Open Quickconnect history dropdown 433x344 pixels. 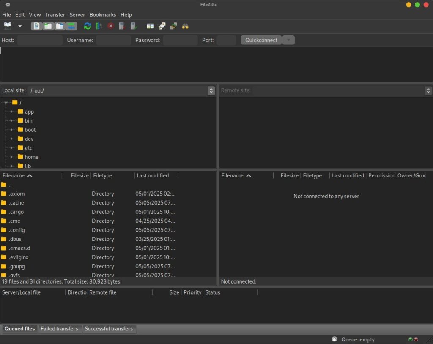coord(288,40)
